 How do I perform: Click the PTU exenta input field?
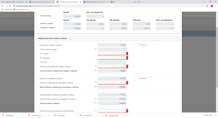click(x=112, y=53)
